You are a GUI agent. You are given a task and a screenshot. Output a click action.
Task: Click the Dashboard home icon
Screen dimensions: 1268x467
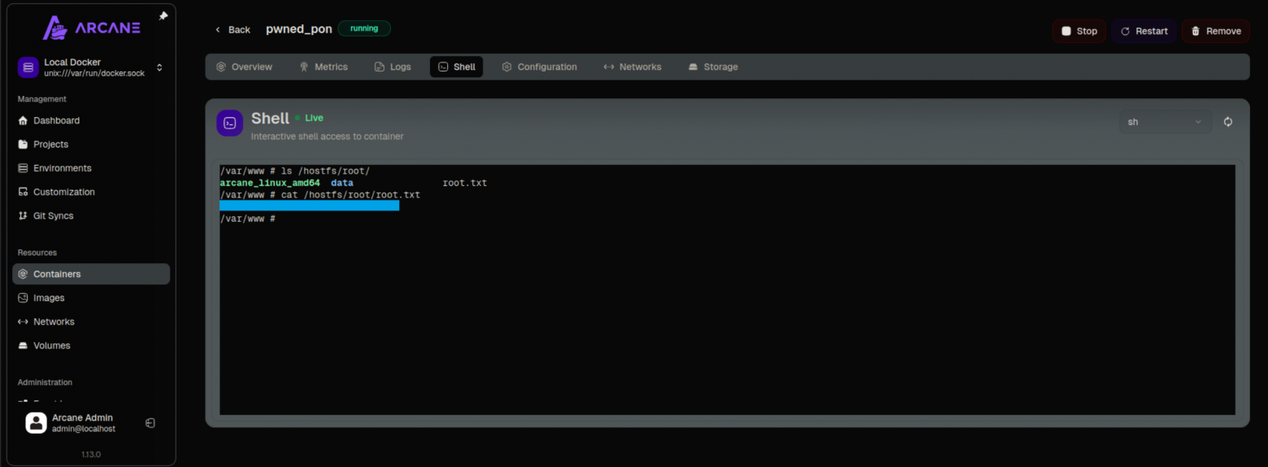pyautogui.click(x=23, y=120)
